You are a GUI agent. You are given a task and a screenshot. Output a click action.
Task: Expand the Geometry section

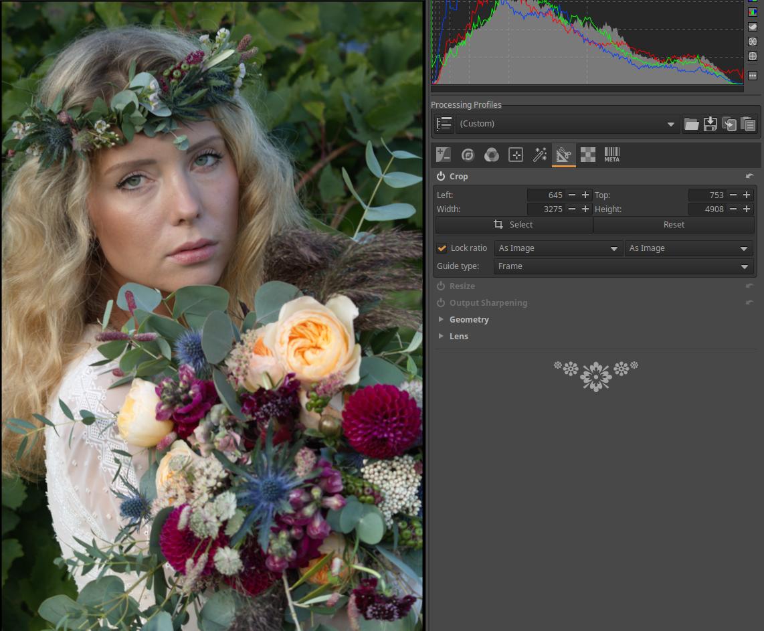coord(469,320)
